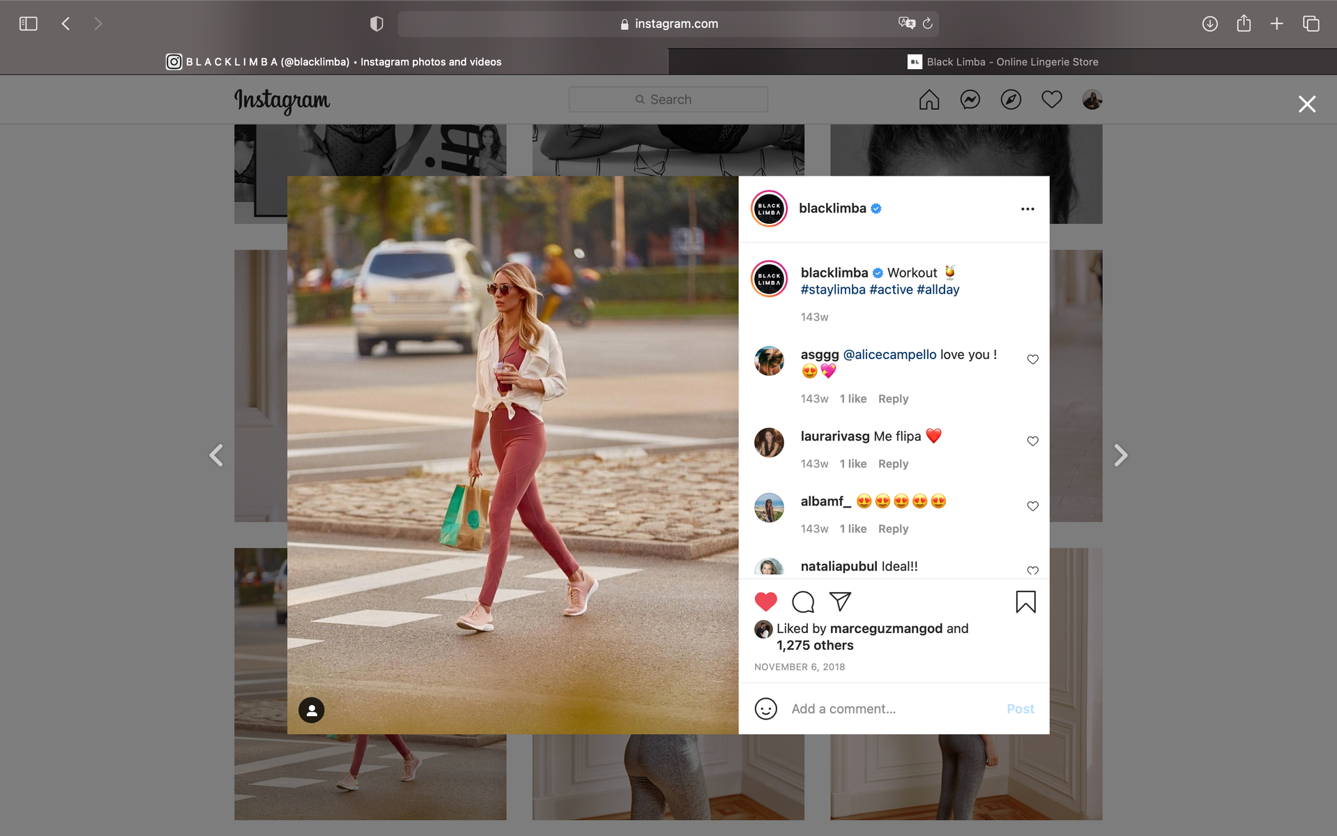
Task: Reply to albamf_ comment
Action: (x=893, y=529)
